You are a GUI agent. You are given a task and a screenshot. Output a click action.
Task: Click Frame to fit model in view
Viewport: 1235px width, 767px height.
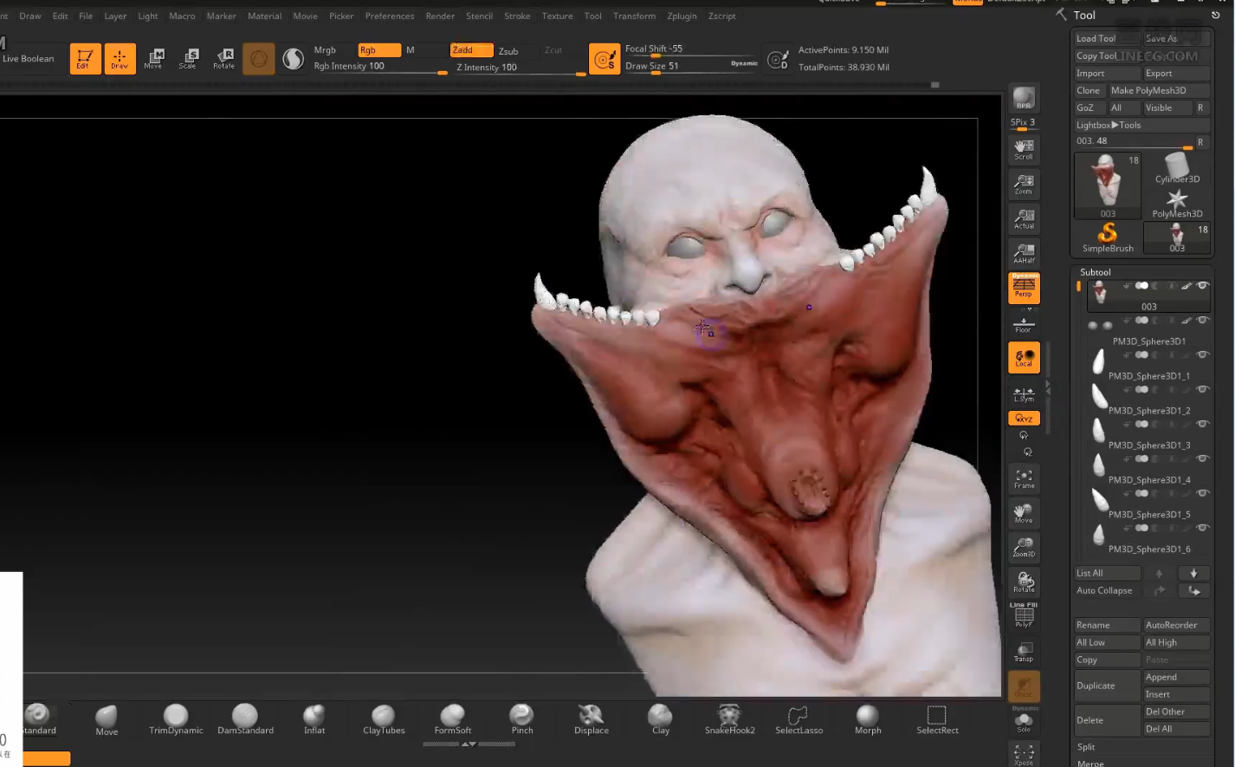coord(1024,478)
